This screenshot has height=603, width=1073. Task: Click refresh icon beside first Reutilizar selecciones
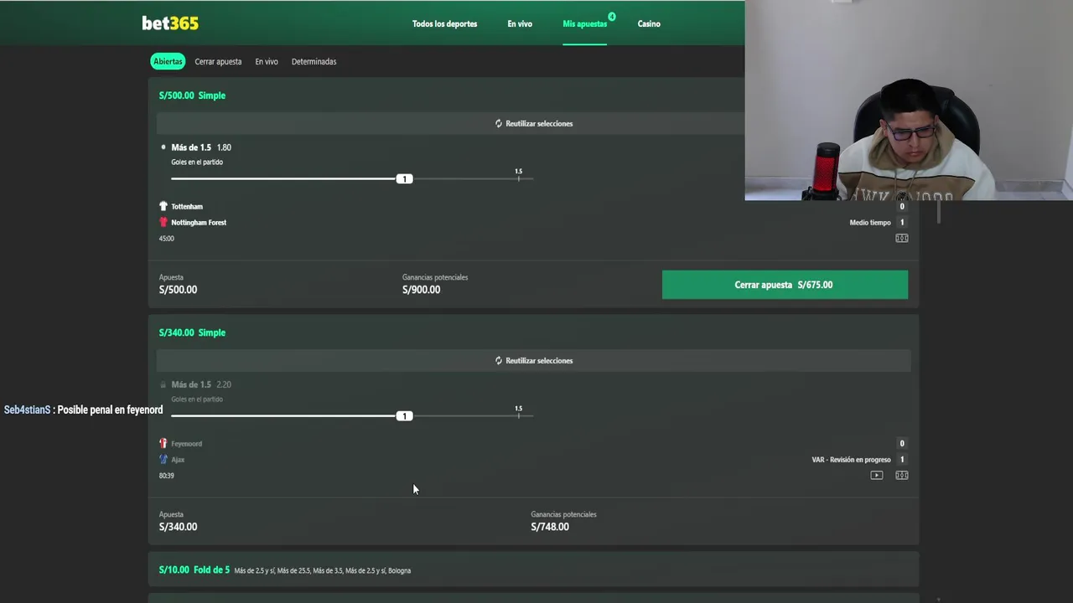(x=498, y=123)
